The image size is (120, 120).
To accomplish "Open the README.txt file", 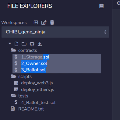I will pos(31,109).
